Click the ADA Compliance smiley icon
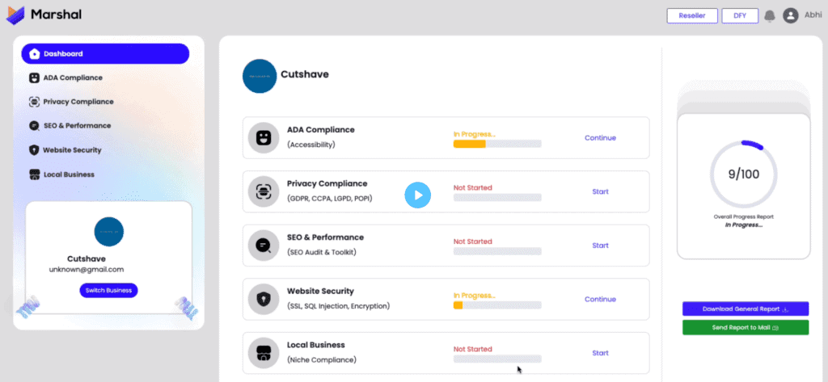This screenshot has width=828, height=382. coord(263,137)
